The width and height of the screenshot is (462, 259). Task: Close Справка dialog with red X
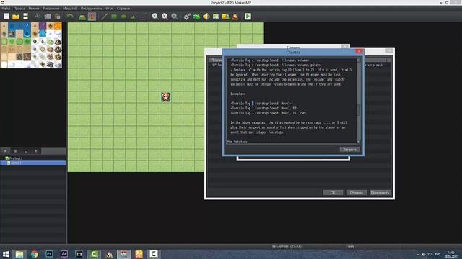click(x=359, y=51)
